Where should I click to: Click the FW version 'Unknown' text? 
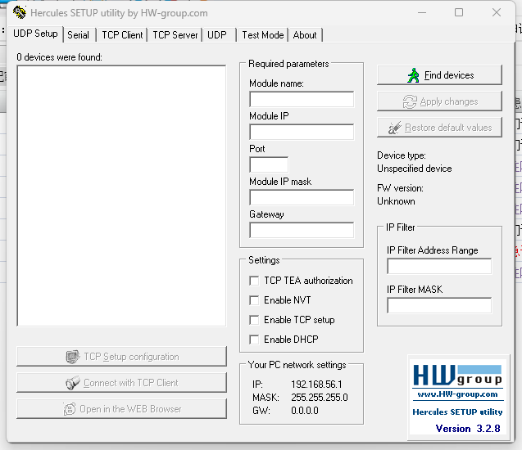point(396,201)
